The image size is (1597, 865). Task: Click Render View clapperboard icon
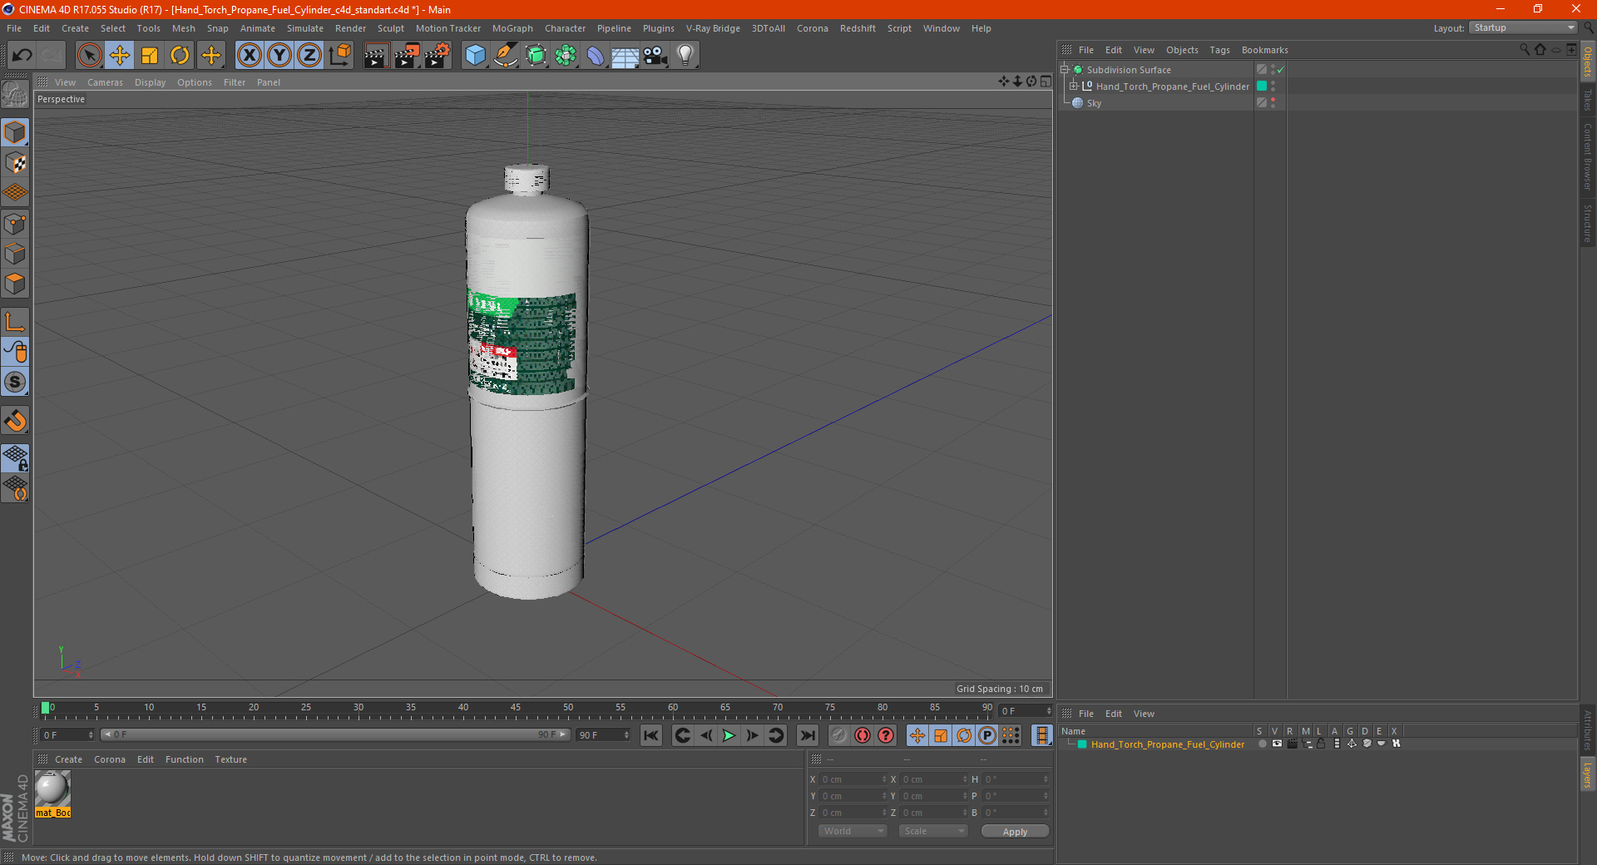tap(376, 56)
